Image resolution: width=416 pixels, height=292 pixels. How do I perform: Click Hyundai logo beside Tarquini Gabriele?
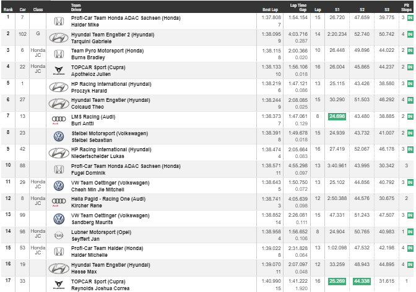tap(59, 38)
